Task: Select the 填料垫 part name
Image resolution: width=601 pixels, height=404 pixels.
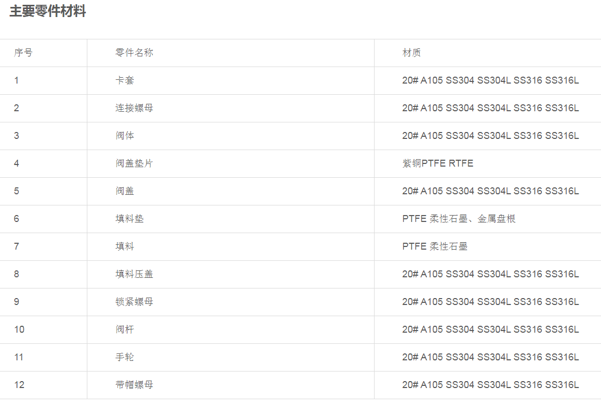Action: tap(129, 219)
